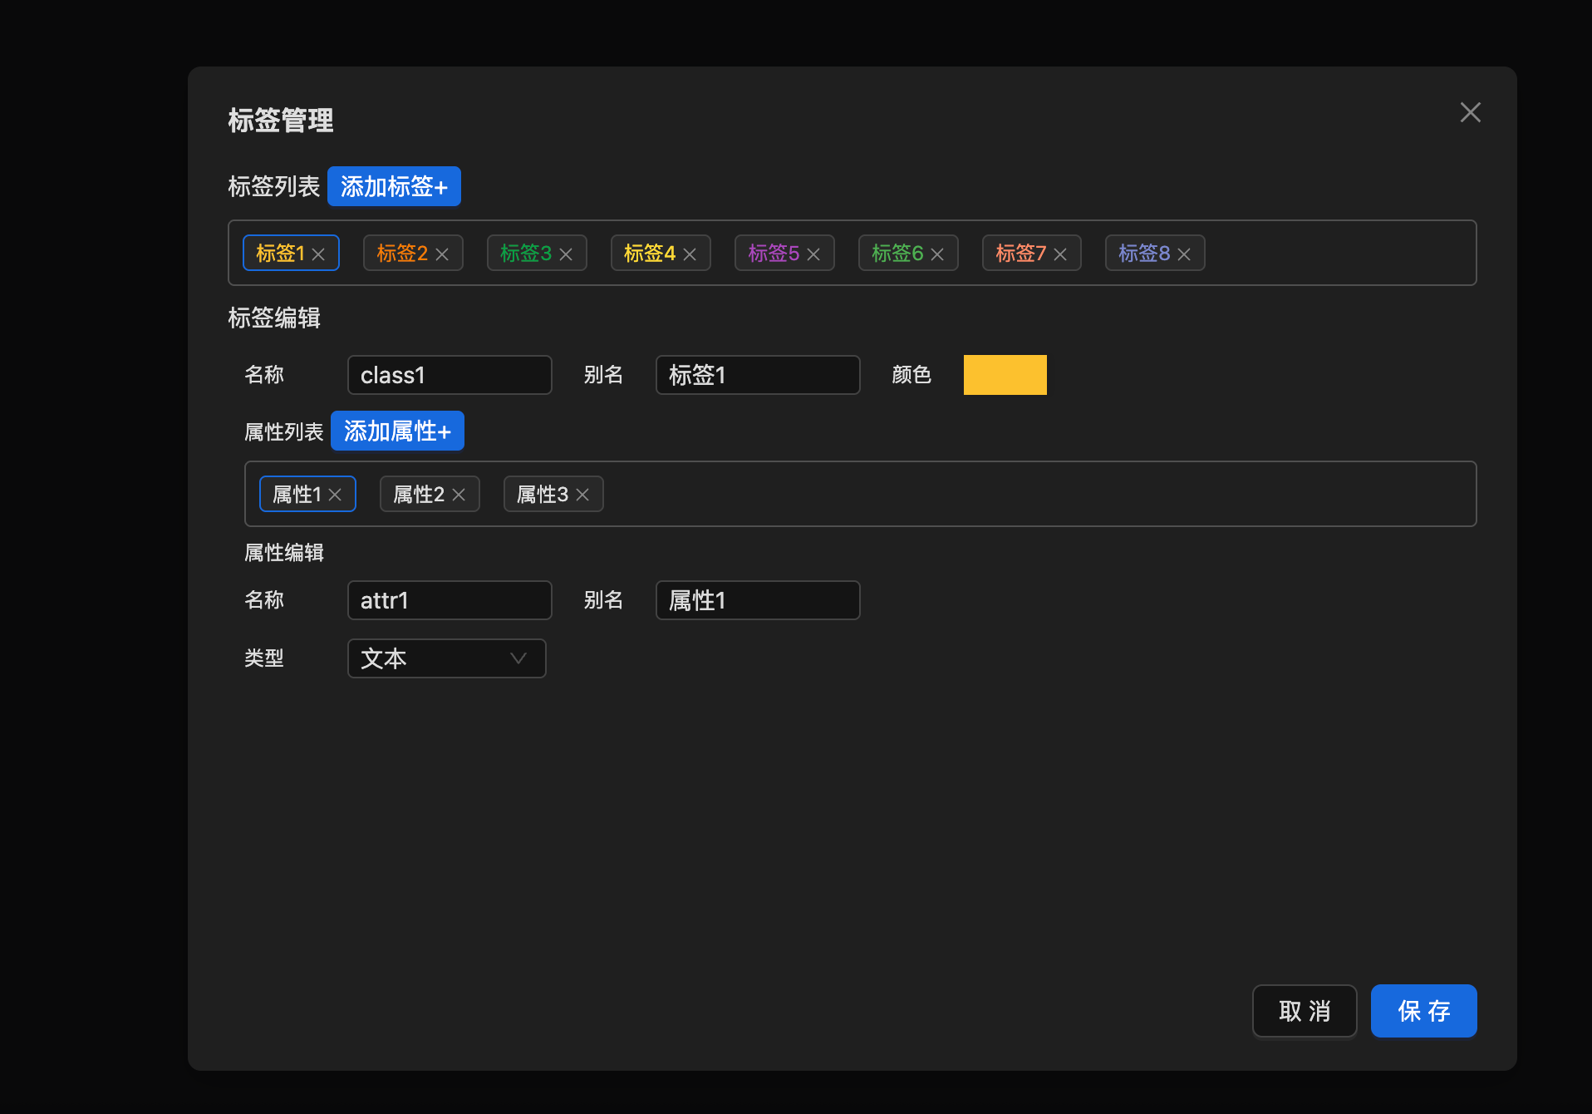The image size is (1592, 1114).
Task: Remove tag 标签5 via its × icon
Action: tap(813, 254)
